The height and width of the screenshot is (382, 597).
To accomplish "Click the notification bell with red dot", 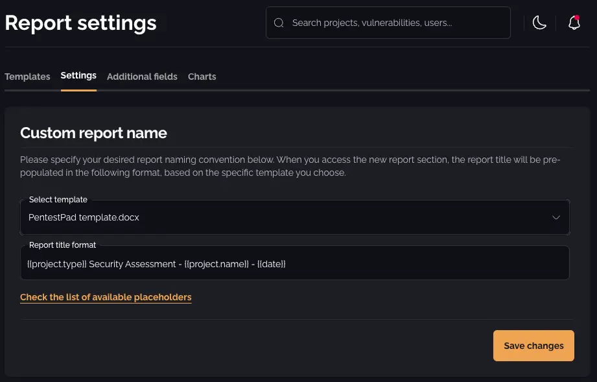I will 574,23.
